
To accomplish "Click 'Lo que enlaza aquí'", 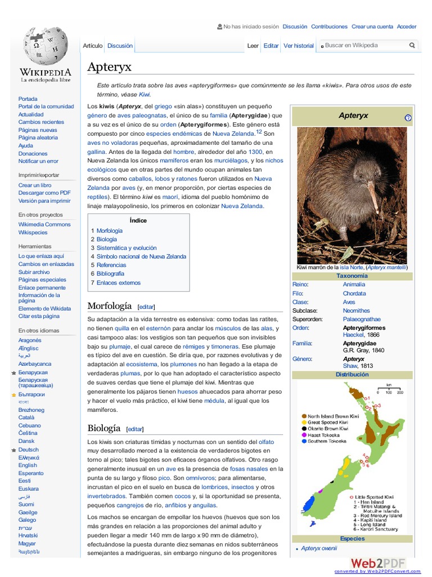I will click(41, 256).
